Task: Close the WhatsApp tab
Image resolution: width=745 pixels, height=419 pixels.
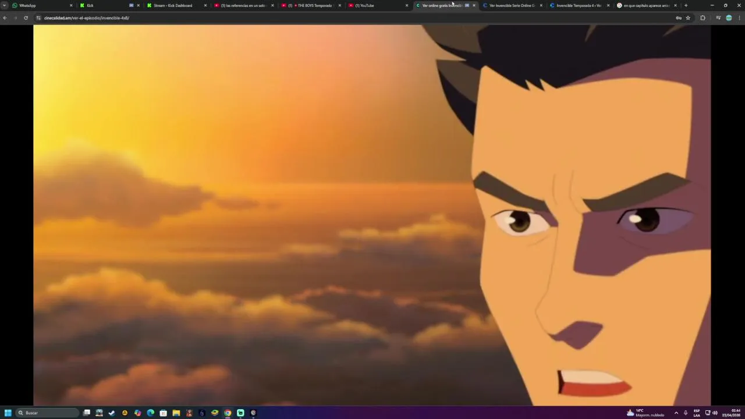Action: coord(71,5)
